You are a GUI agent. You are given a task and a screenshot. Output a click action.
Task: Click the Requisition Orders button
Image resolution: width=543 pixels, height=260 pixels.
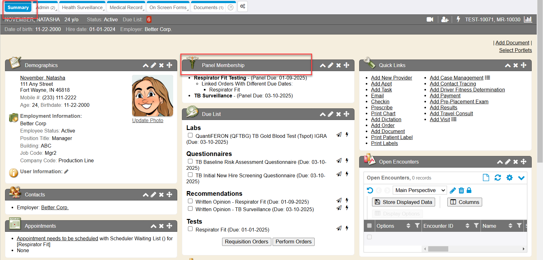[x=246, y=242]
